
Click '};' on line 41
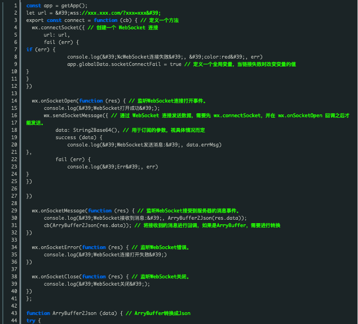(29, 299)
